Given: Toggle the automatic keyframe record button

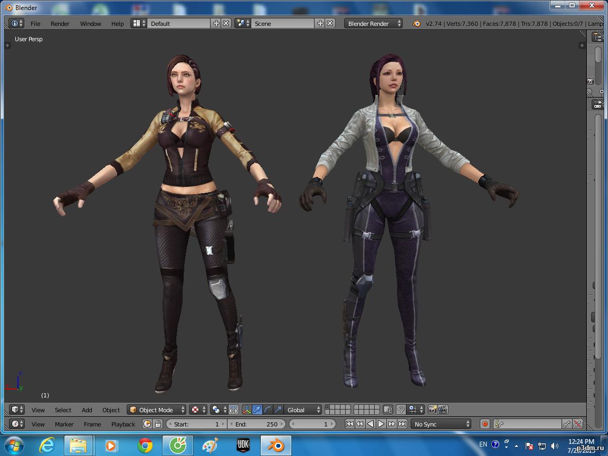Looking at the screenshot, I should click(484, 424).
